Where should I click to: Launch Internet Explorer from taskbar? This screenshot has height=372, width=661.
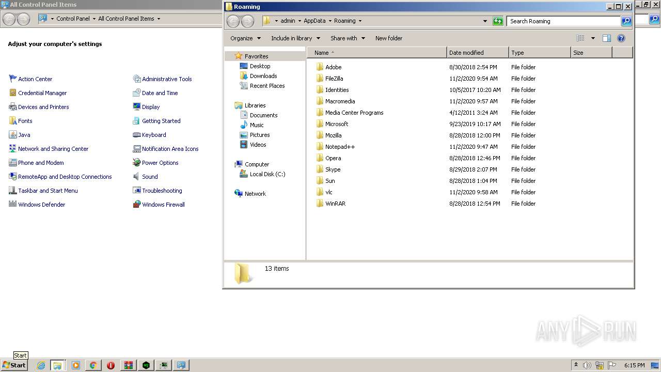coord(41,365)
